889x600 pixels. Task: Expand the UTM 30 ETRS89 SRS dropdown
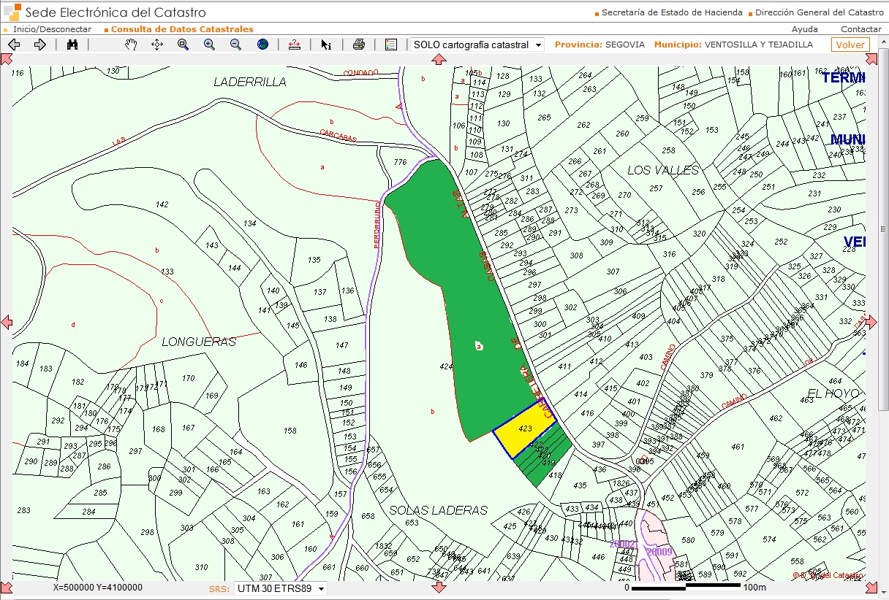pyautogui.click(x=280, y=588)
